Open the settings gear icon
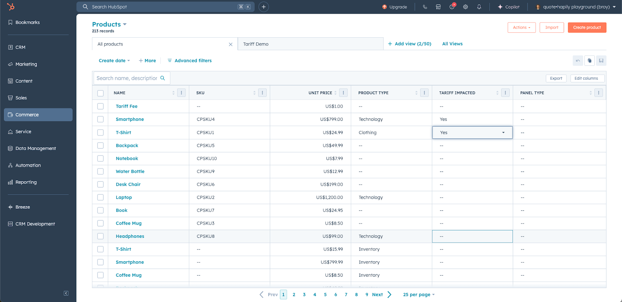622x302 pixels. pyautogui.click(x=465, y=7)
